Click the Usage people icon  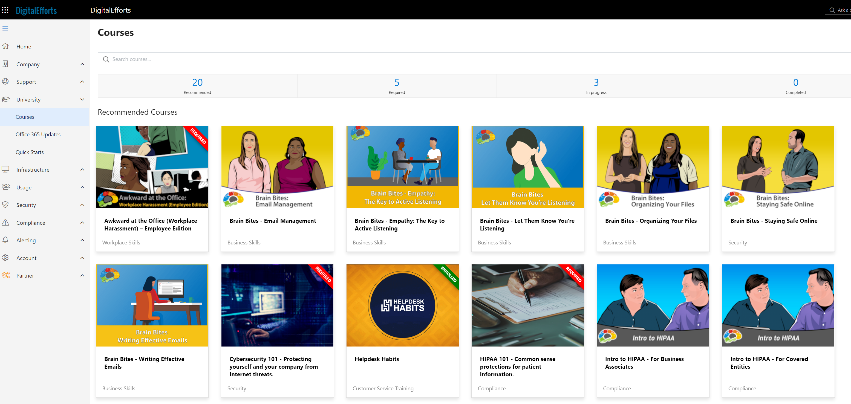click(x=6, y=187)
